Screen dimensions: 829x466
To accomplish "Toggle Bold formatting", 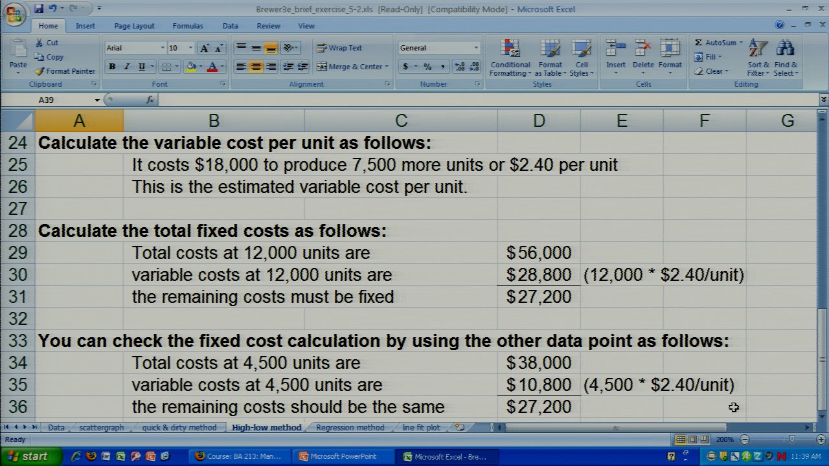I will 112,67.
